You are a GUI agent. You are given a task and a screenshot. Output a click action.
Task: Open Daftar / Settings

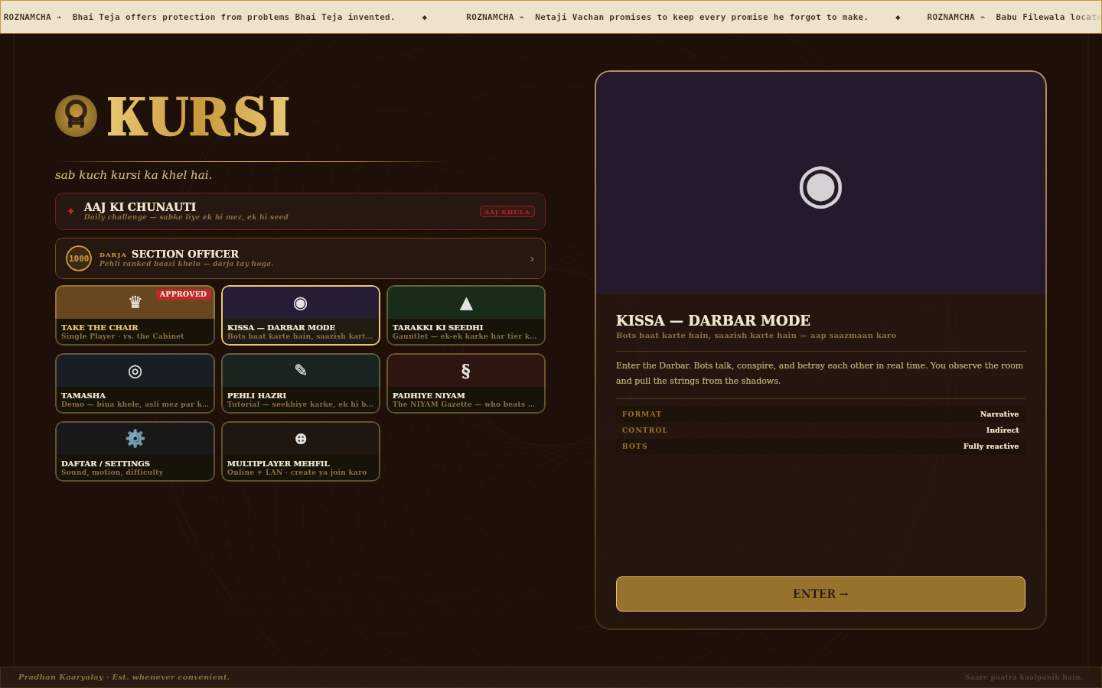pos(135,451)
